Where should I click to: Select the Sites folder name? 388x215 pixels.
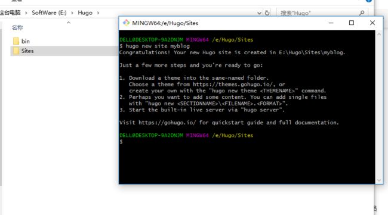pos(27,51)
